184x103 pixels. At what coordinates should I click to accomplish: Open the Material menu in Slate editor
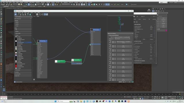pyautogui.click(x=19, y=13)
